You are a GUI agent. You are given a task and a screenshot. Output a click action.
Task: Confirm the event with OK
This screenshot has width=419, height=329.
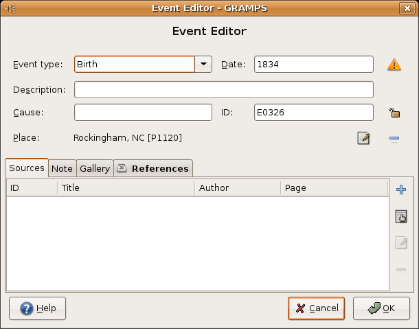click(x=381, y=308)
